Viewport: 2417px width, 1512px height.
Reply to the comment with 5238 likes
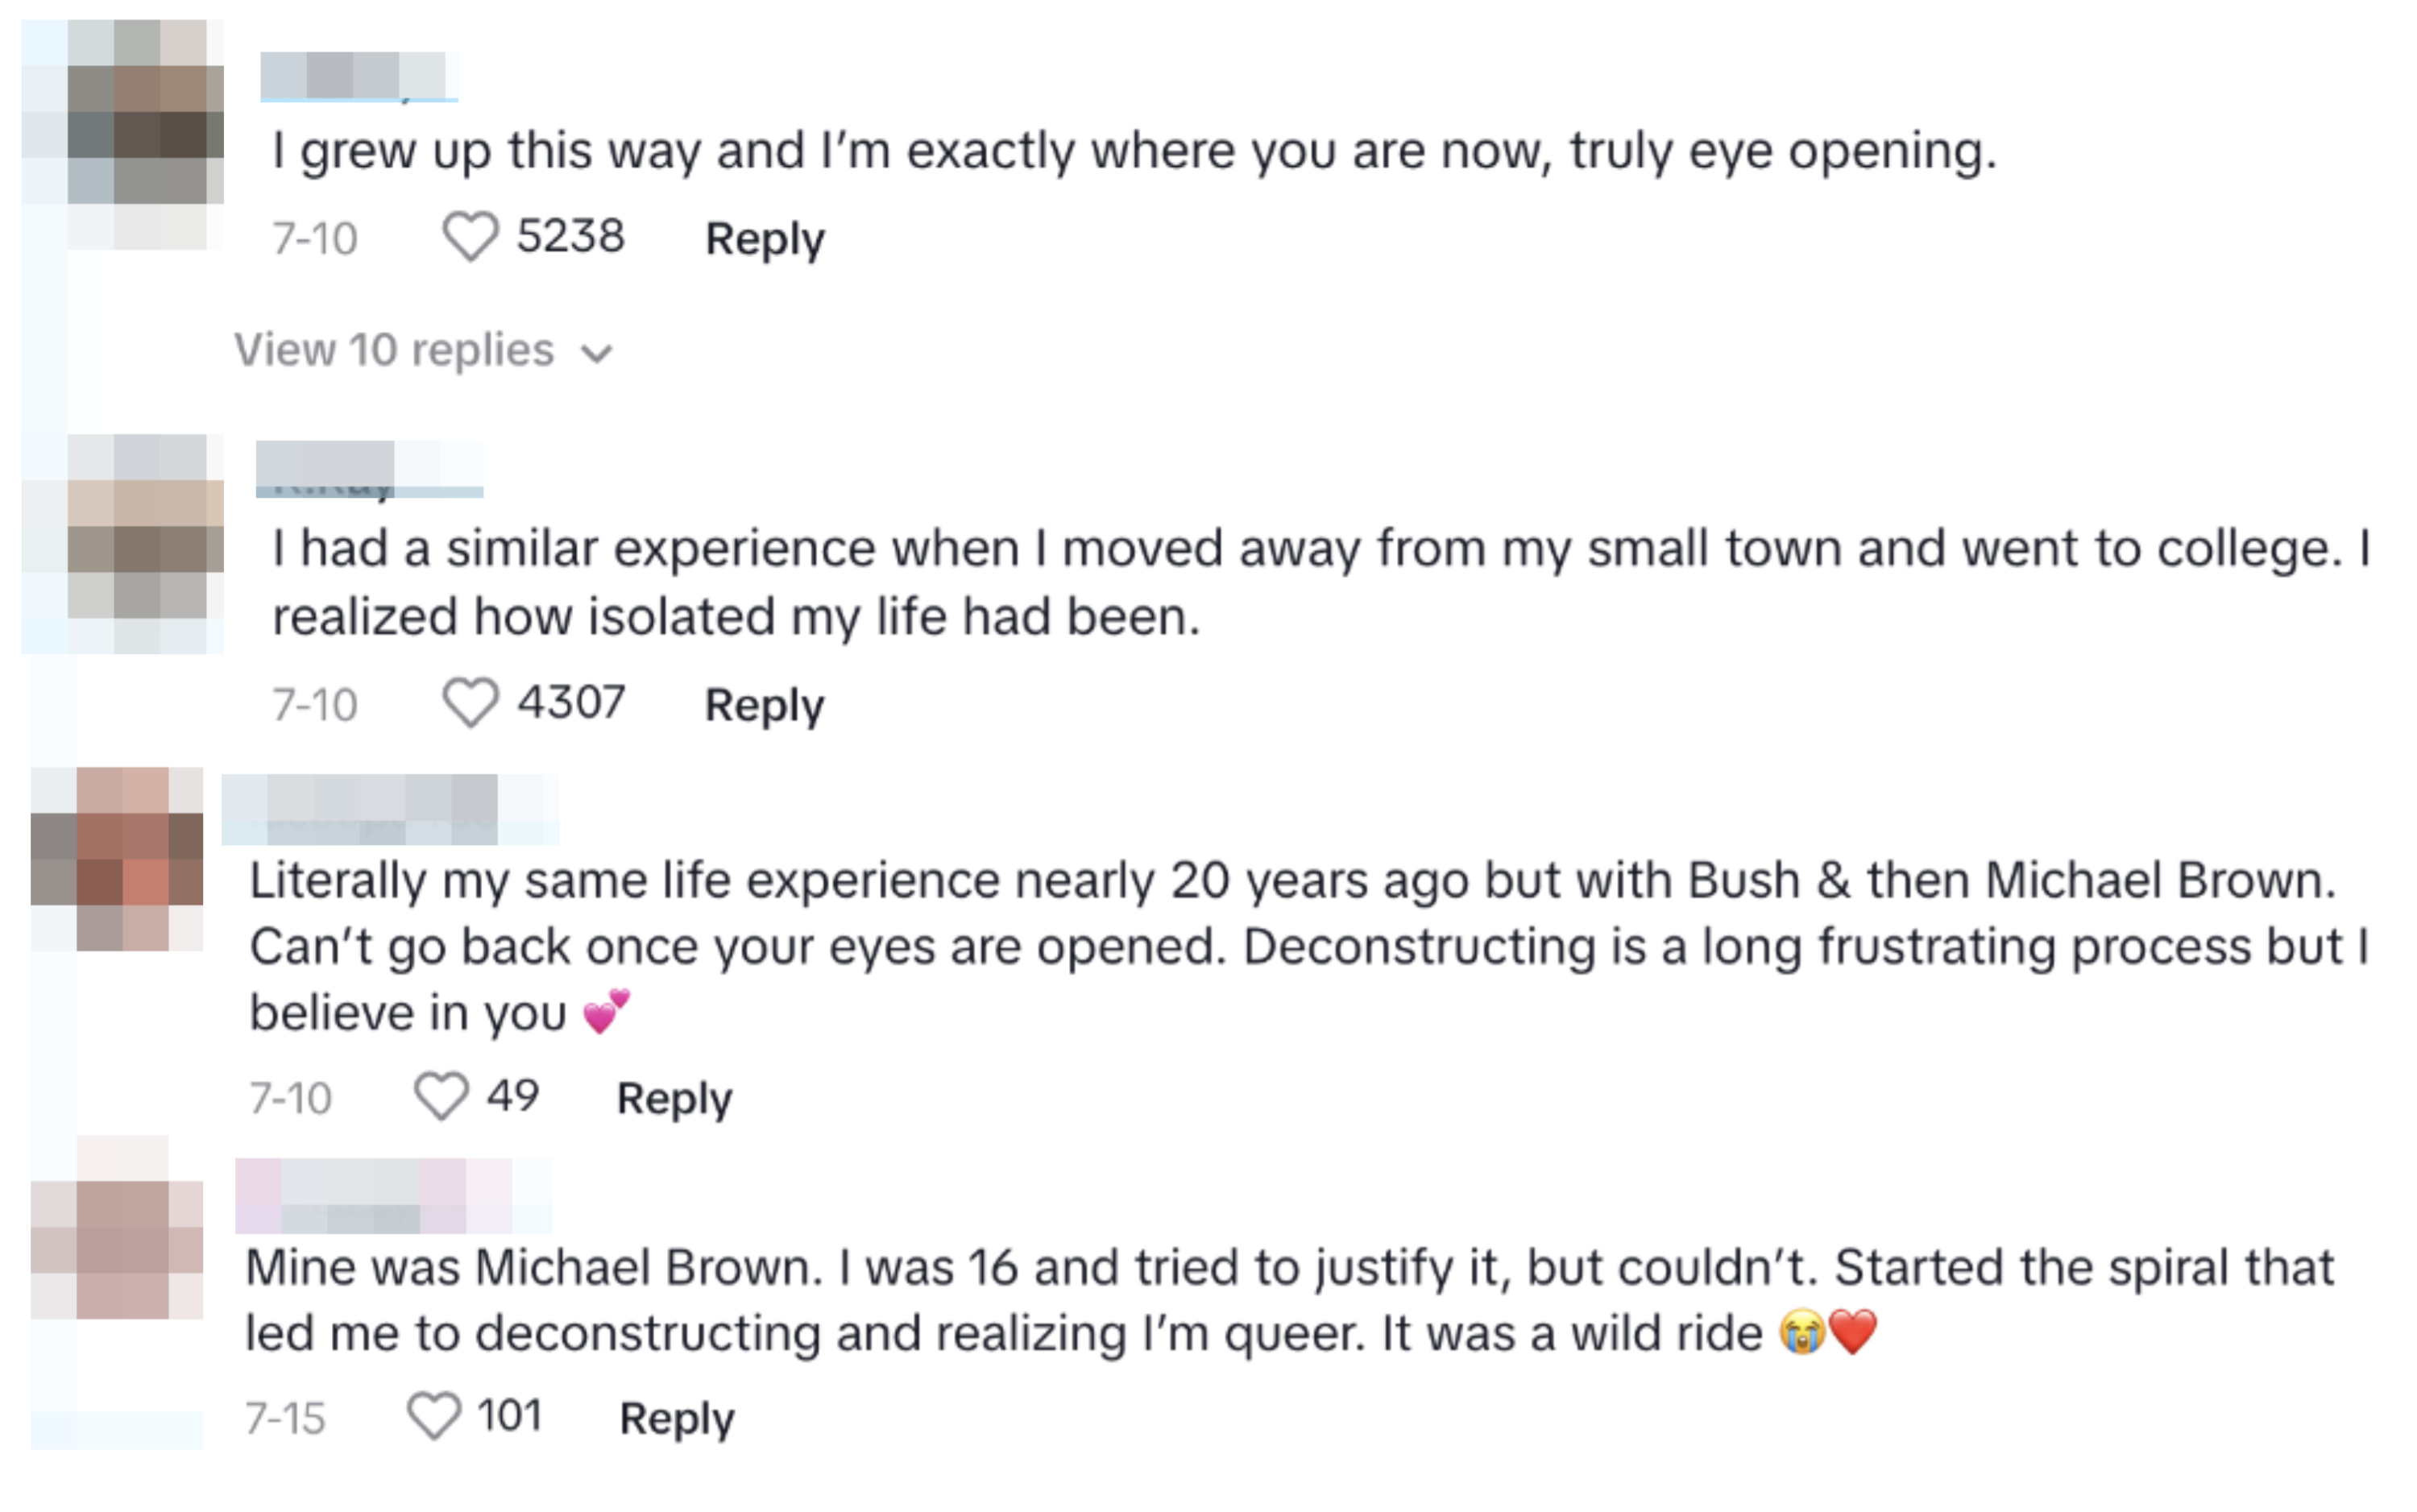click(x=765, y=237)
